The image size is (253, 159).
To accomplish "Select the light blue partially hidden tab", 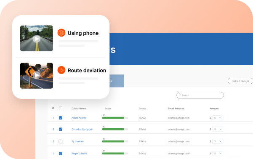I will coord(117,81).
